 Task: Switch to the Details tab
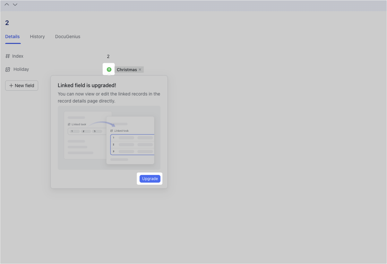coord(13,37)
